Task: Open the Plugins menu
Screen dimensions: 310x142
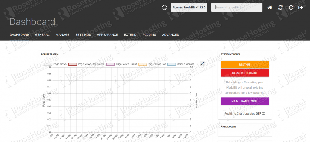Action: tap(149, 35)
